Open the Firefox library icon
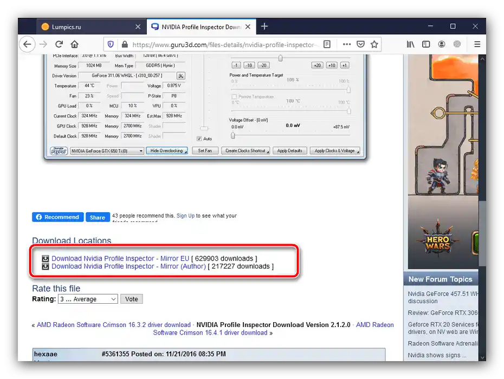 pyautogui.click(x=410, y=44)
